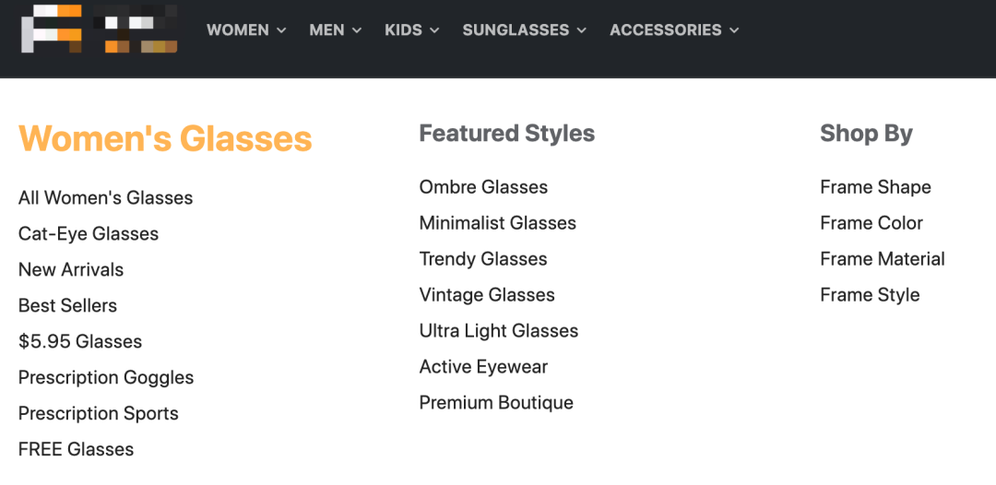Visit Prescription Sports link
The height and width of the screenshot is (485, 996).
click(x=99, y=414)
